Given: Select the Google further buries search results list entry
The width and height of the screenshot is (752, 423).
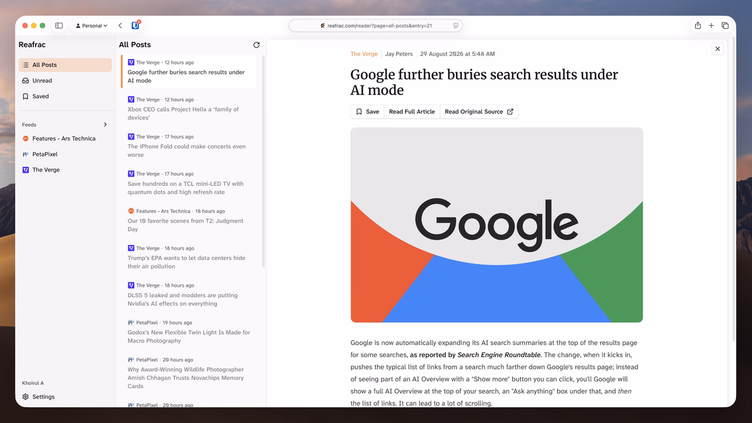Looking at the screenshot, I should [189, 72].
